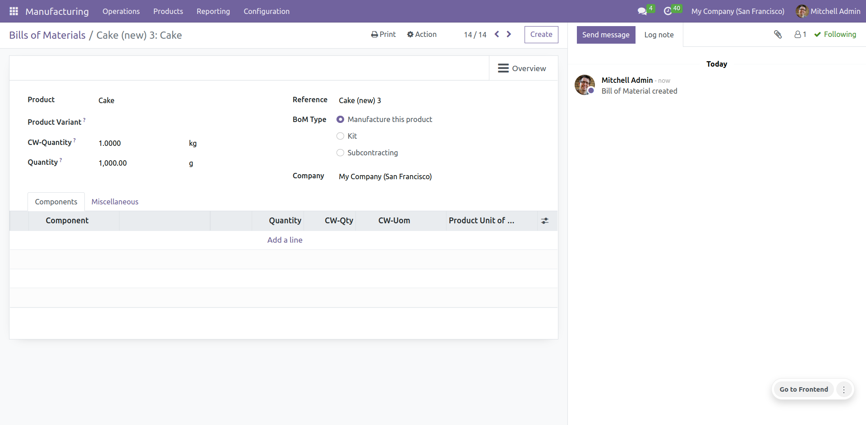Click the Quantity help question mark

point(61,160)
